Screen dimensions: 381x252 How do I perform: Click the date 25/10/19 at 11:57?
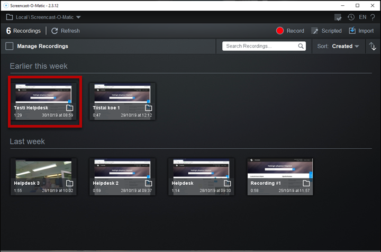(294, 191)
